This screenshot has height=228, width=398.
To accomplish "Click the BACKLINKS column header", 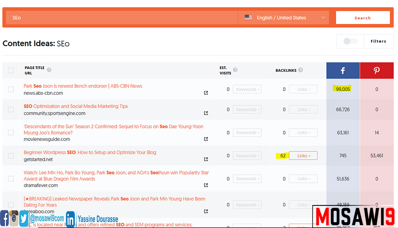I will (x=286, y=70).
